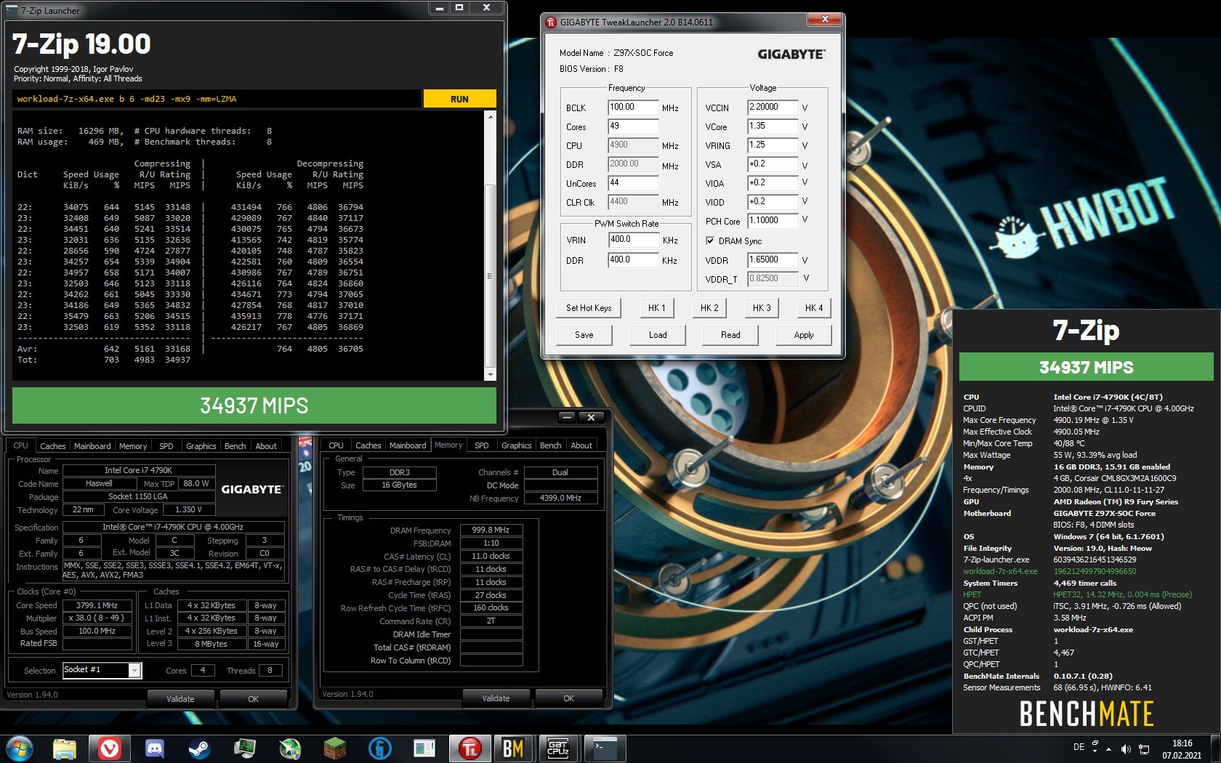Click Validate in left CPU-Z window
Viewport: 1221px width, 763px height.
(180, 699)
